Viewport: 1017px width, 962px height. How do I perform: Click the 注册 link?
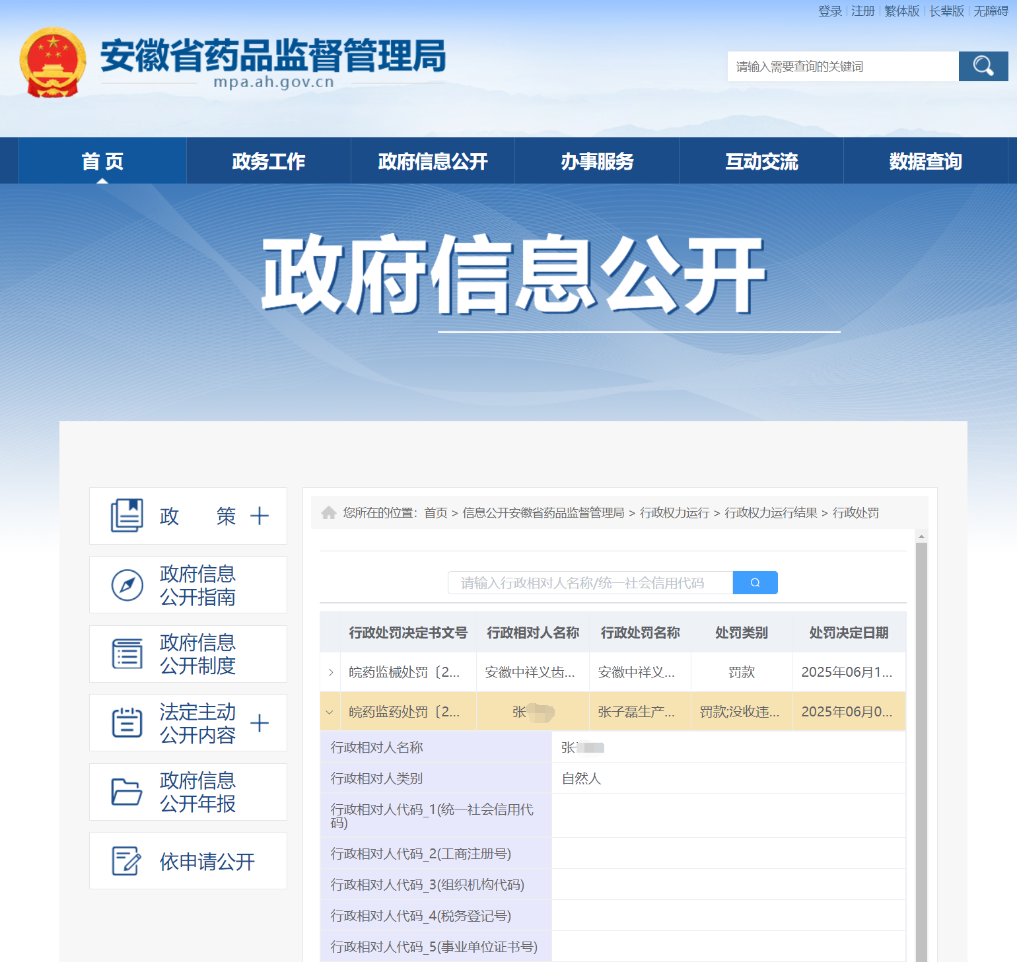coord(863,11)
